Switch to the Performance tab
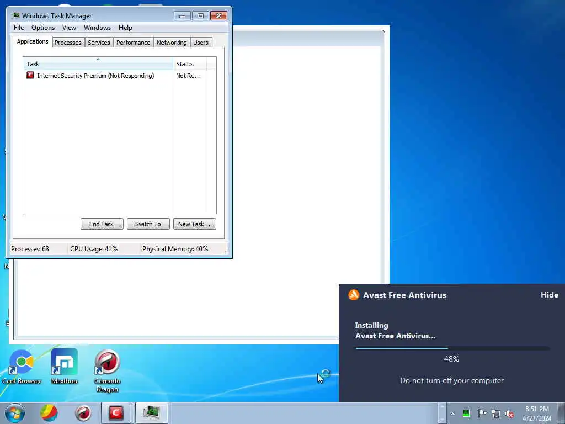 point(134,43)
